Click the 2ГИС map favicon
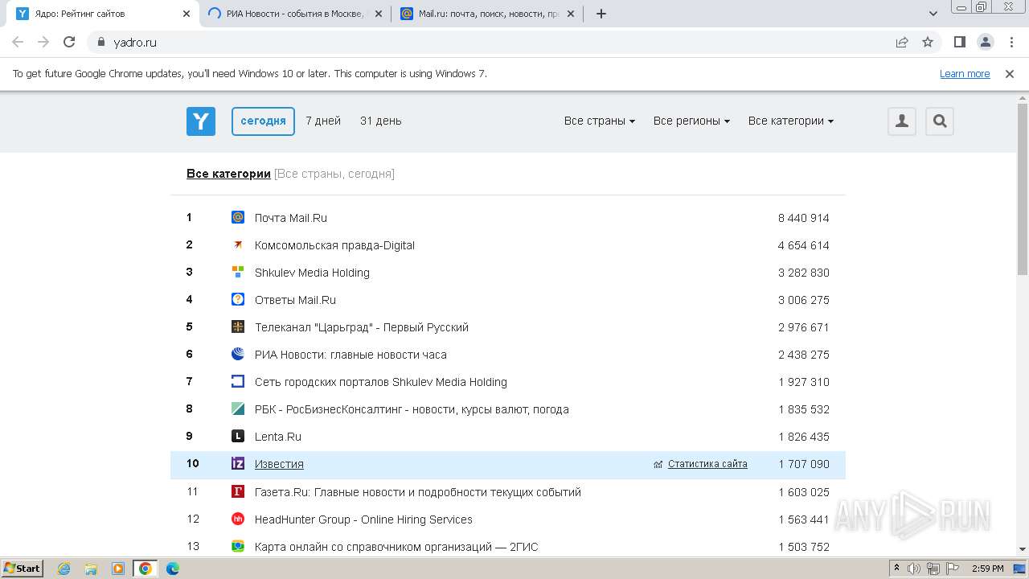Image resolution: width=1029 pixels, height=579 pixels. pyautogui.click(x=238, y=546)
